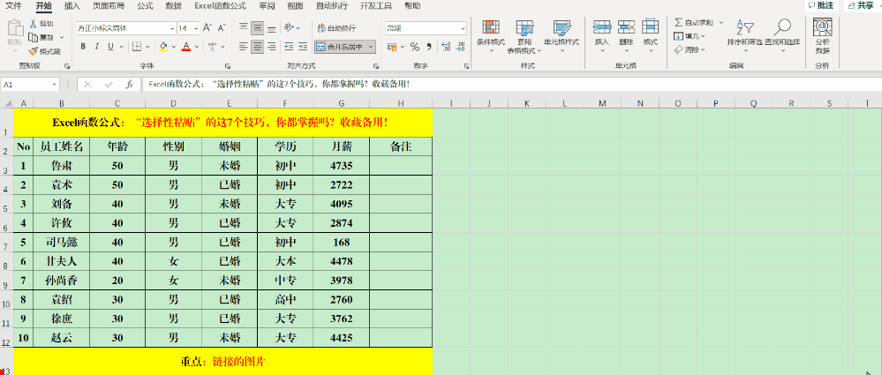Screen dimensions: 882x375
Task: Open the font name dropdown
Action: [x=172, y=28]
